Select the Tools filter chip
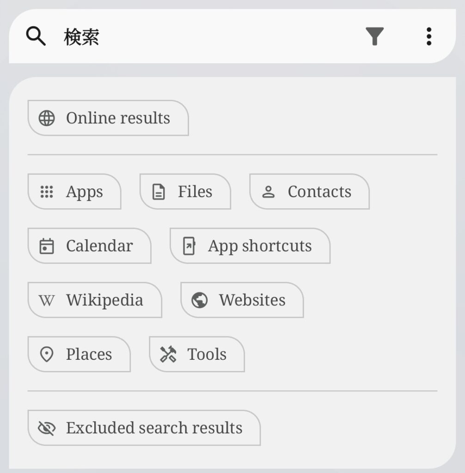 click(197, 354)
